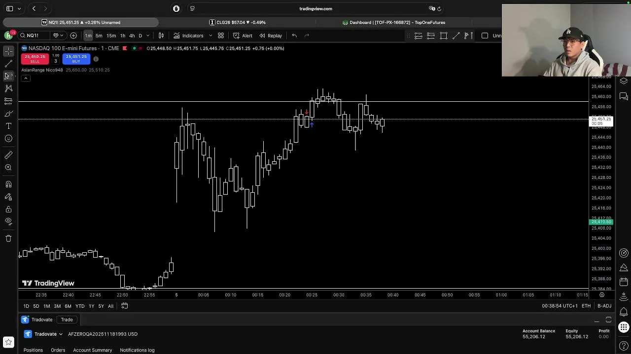Open the object tree layers icon in right sidebar

coord(624,81)
